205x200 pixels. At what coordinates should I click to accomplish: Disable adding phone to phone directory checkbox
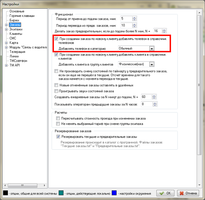(x=56, y=39)
